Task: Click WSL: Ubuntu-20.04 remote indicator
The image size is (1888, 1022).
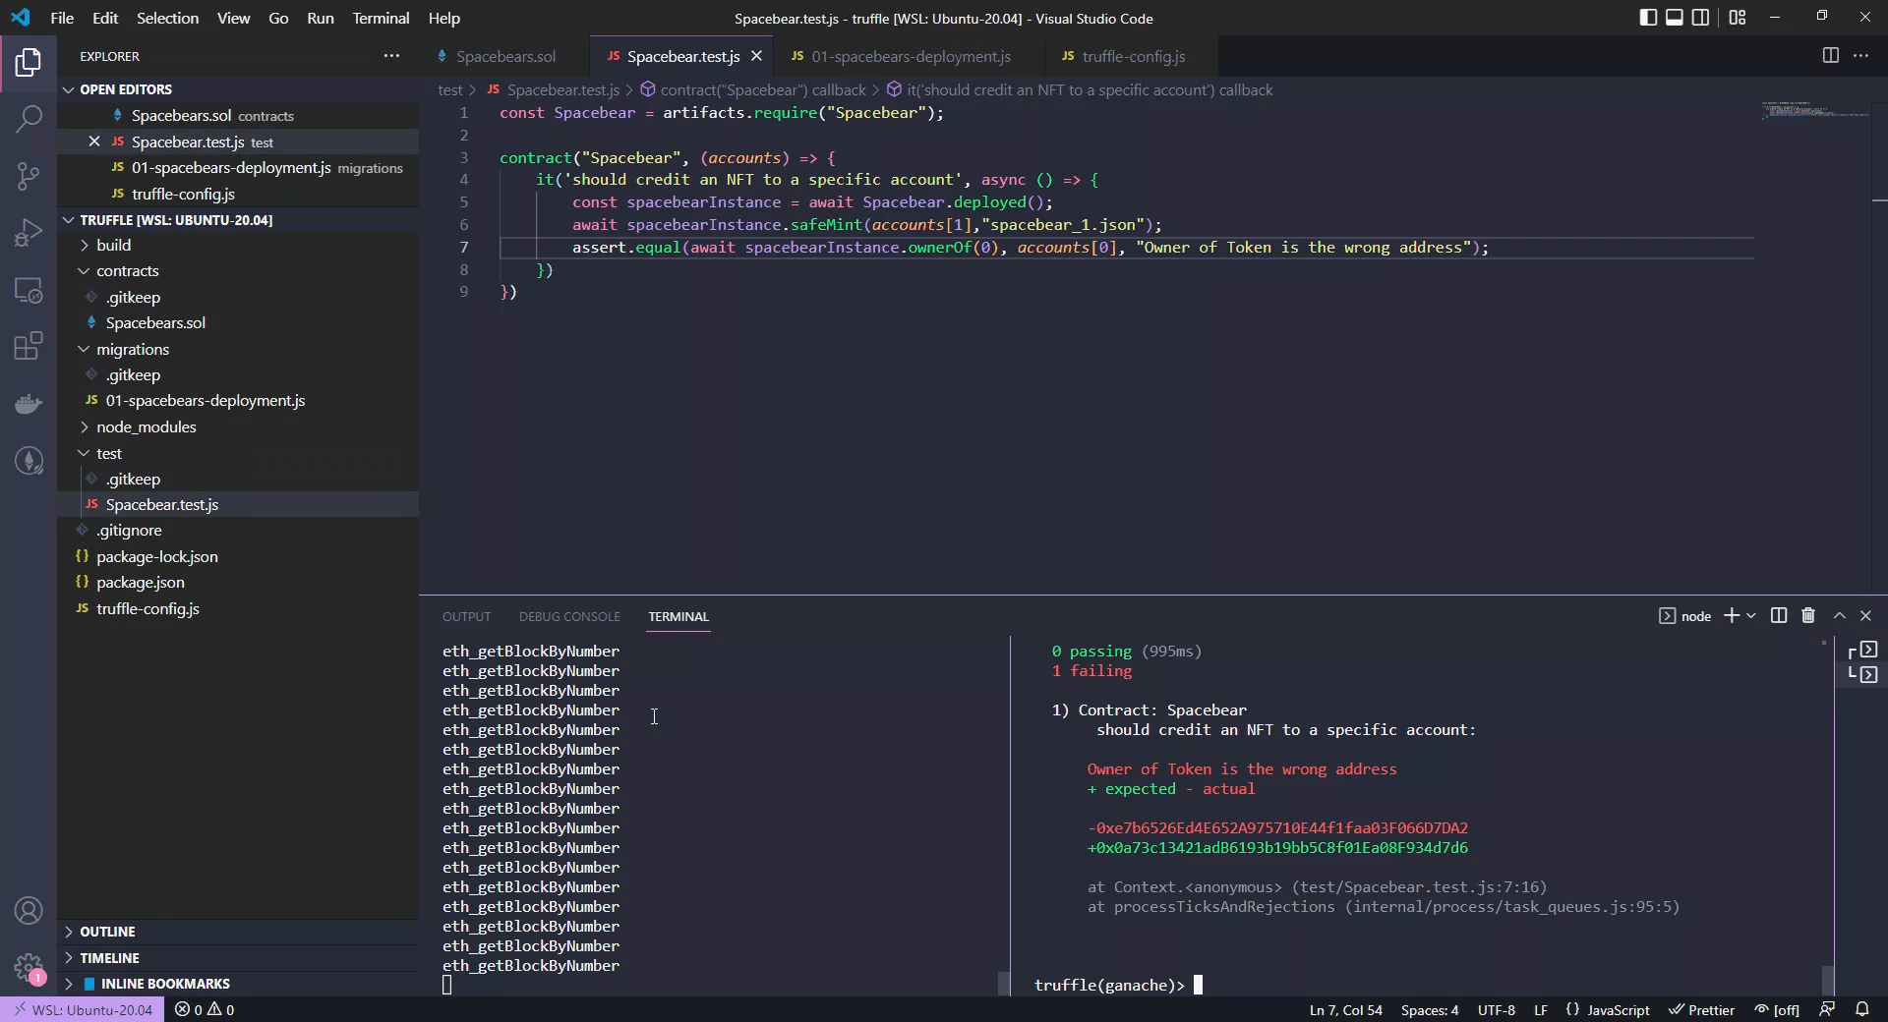Action: click(84, 1009)
